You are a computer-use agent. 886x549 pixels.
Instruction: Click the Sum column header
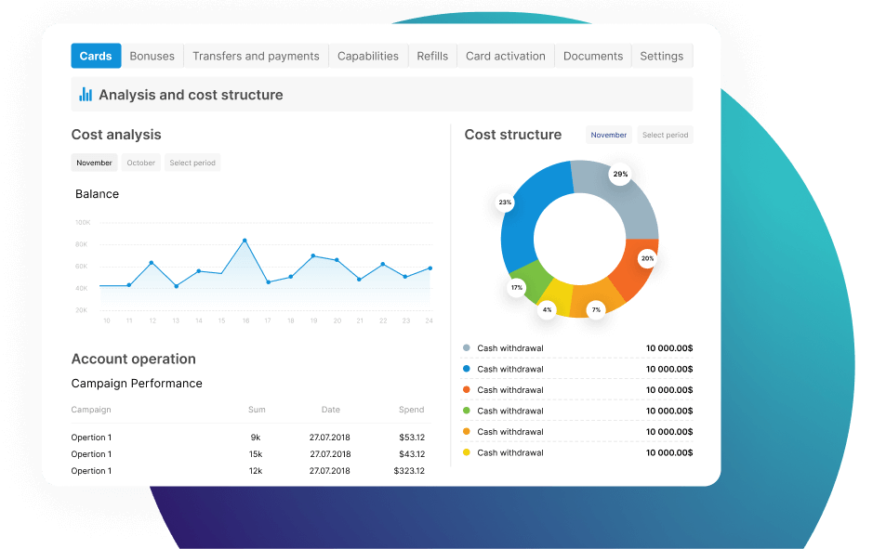[x=257, y=410]
